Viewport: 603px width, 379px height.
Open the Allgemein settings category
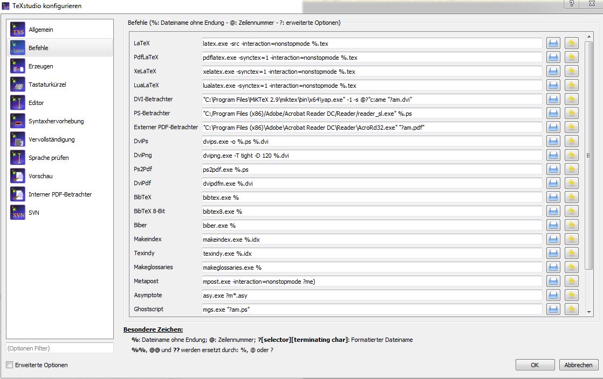tap(60, 30)
